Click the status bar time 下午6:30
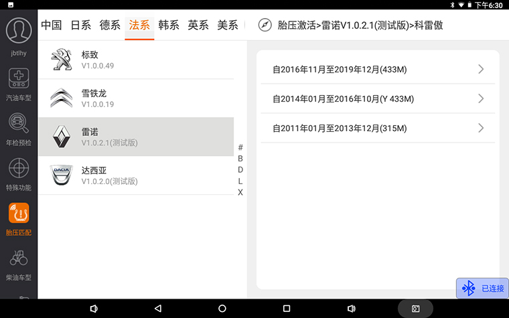 coord(488,5)
